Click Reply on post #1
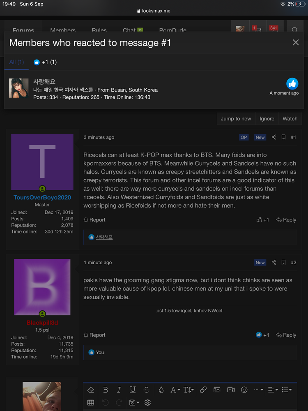Viewport: 308px width, 411px height. tap(286, 220)
